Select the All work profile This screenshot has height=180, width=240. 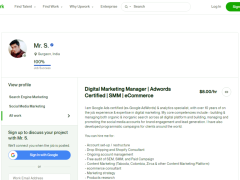tap(15, 115)
